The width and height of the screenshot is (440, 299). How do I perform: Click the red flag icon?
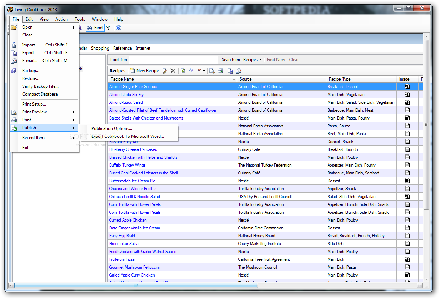(199, 71)
